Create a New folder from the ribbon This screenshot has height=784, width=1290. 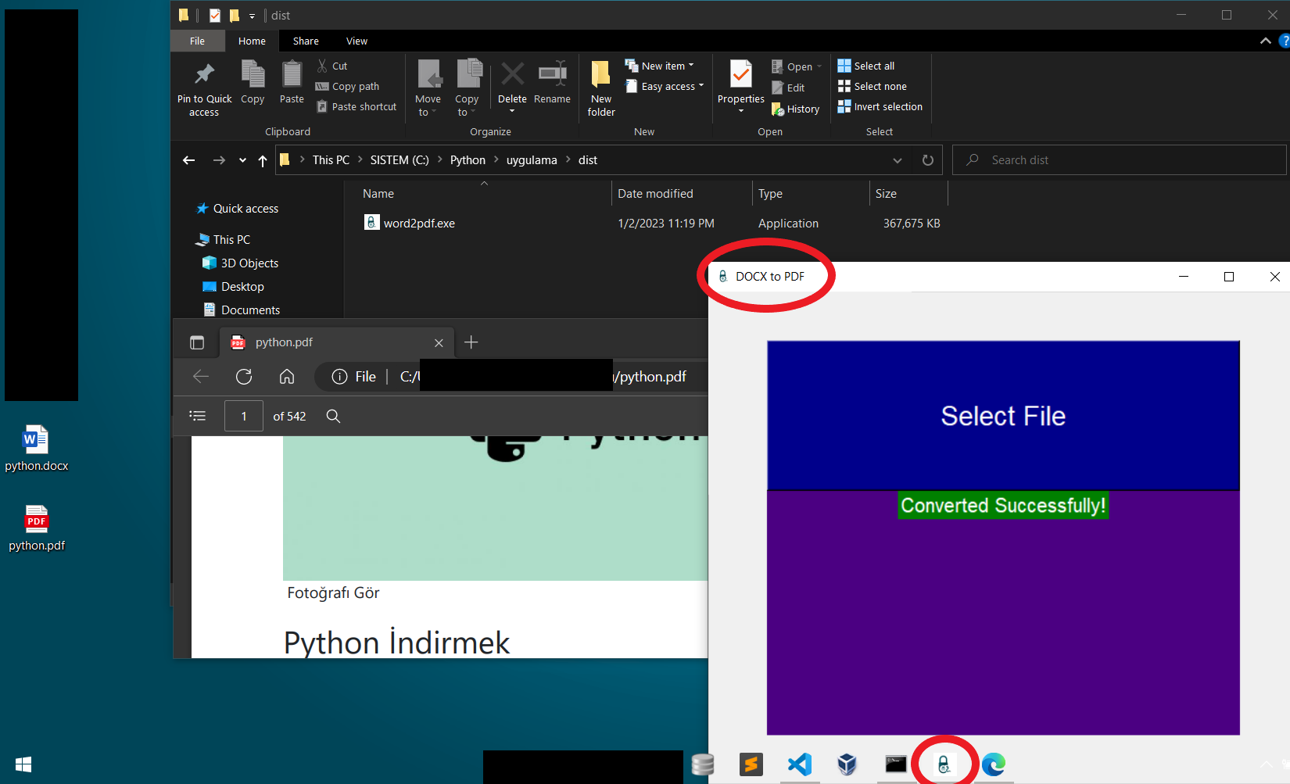click(600, 76)
